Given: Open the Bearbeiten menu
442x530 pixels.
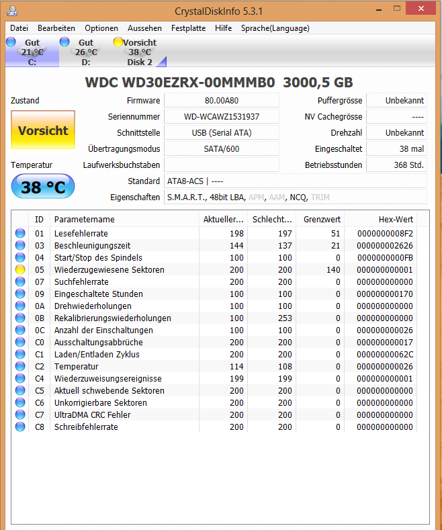Looking at the screenshot, I should click(56, 28).
